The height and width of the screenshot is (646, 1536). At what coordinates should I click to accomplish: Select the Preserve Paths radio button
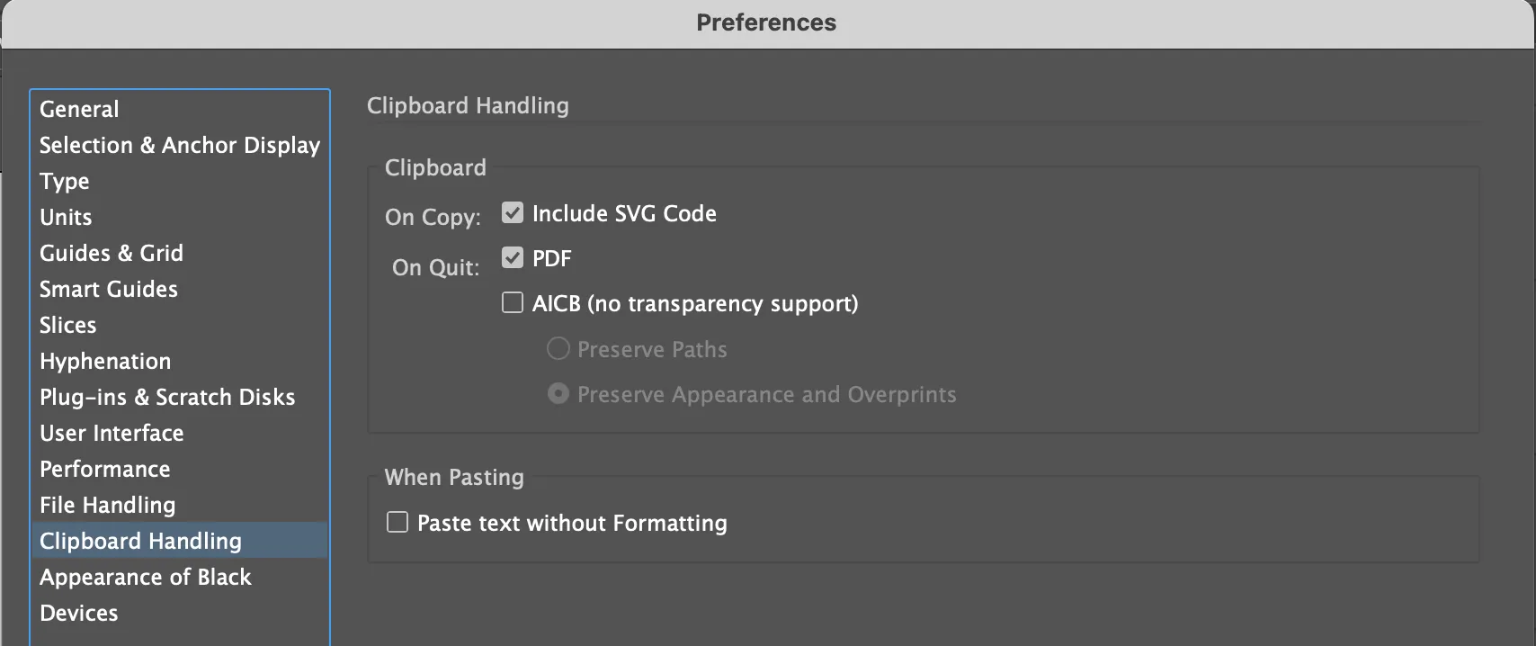tap(558, 349)
